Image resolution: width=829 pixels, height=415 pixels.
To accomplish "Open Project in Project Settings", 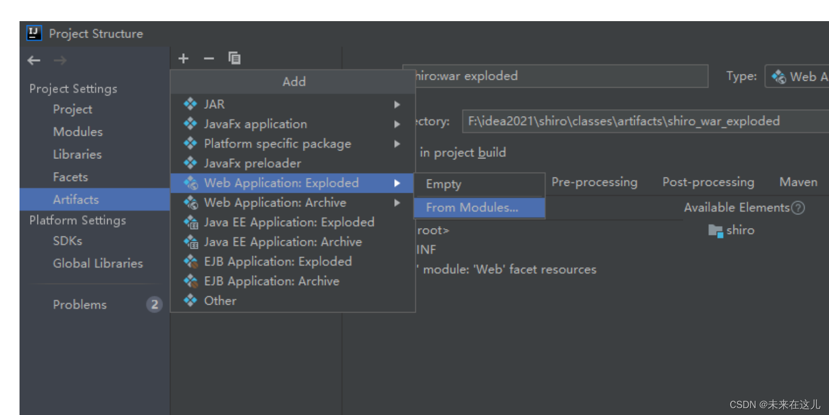I will click(x=72, y=109).
